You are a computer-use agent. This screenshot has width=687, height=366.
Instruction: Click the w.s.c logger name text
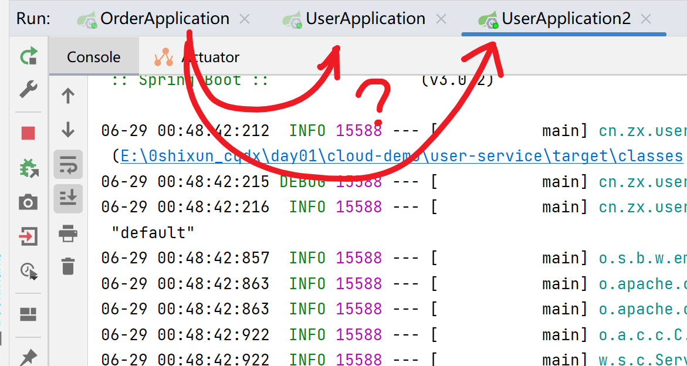[x=643, y=360]
